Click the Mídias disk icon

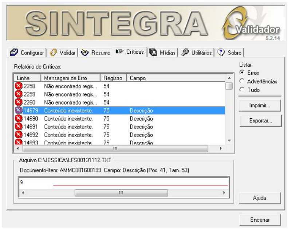(153, 53)
